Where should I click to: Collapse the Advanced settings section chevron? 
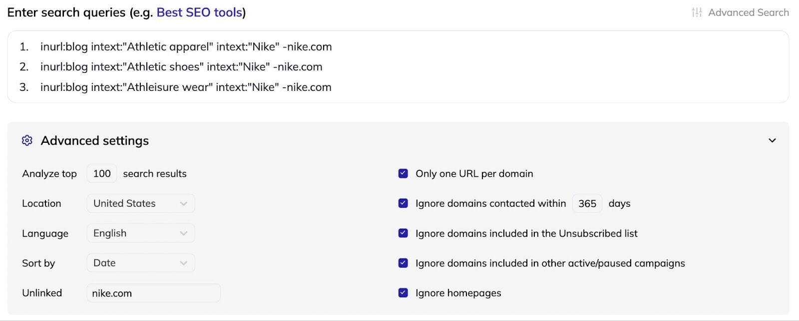772,140
